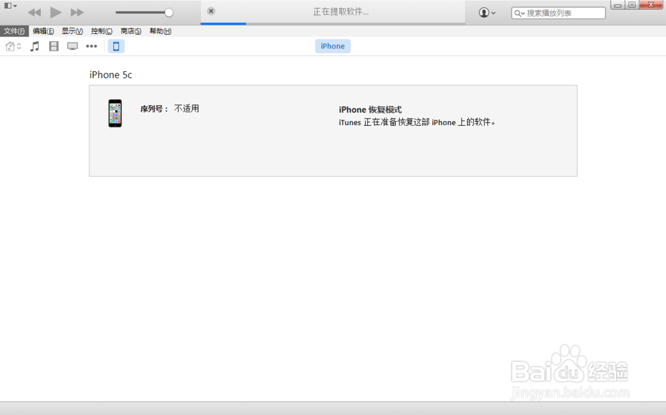Click the iPhone 恢复模式 heading
Image resolution: width=666 pixels, height=415 pixels.
coord(370,110)
